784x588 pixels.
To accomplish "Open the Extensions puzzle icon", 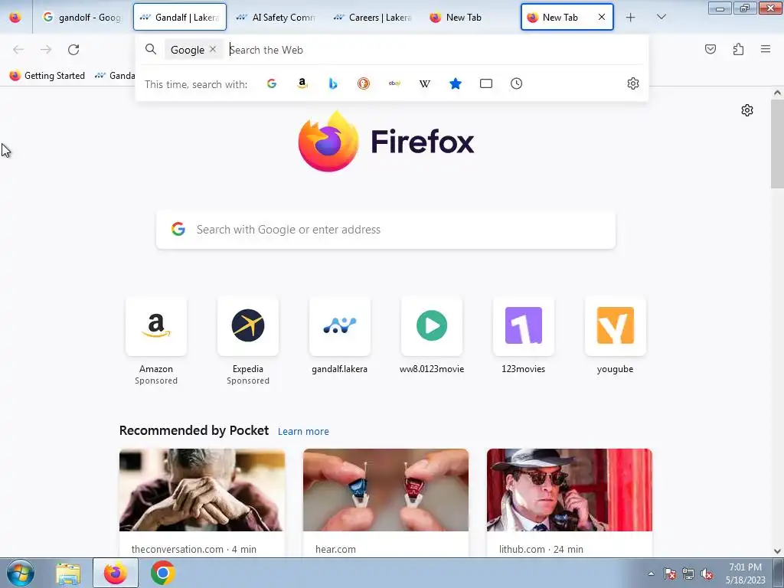I will point(739,49).
